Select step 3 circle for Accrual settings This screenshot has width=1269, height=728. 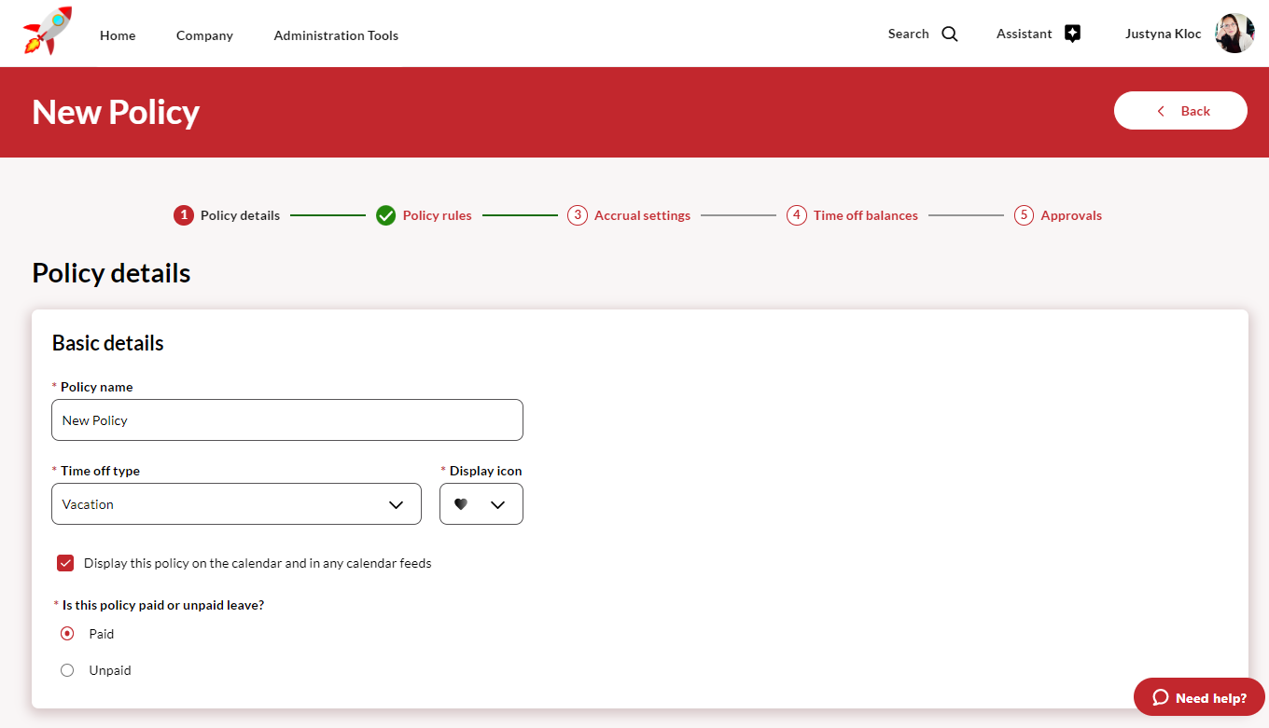click(577, 215)
